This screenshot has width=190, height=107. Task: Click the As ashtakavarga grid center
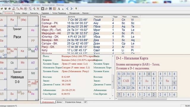point(147,81)
